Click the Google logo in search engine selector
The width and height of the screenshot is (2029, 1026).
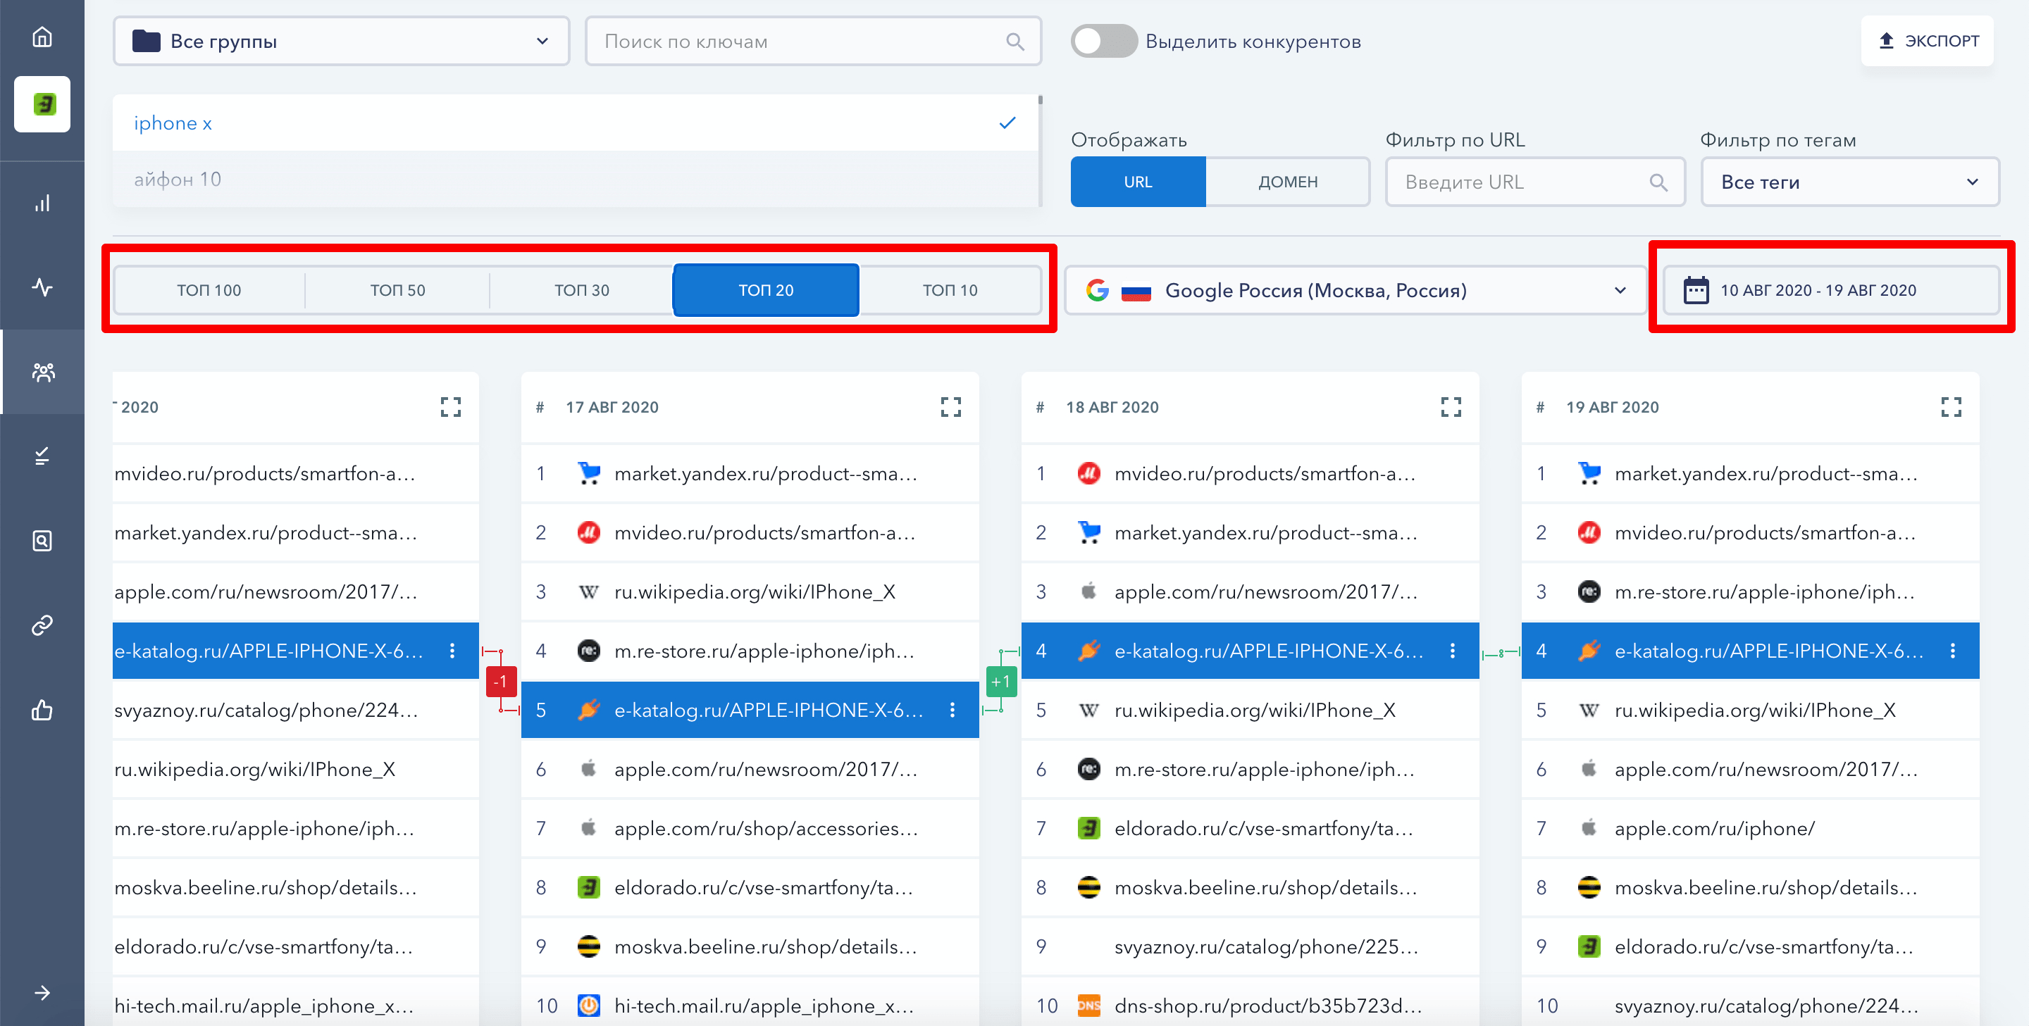[x=1097, y=289]
